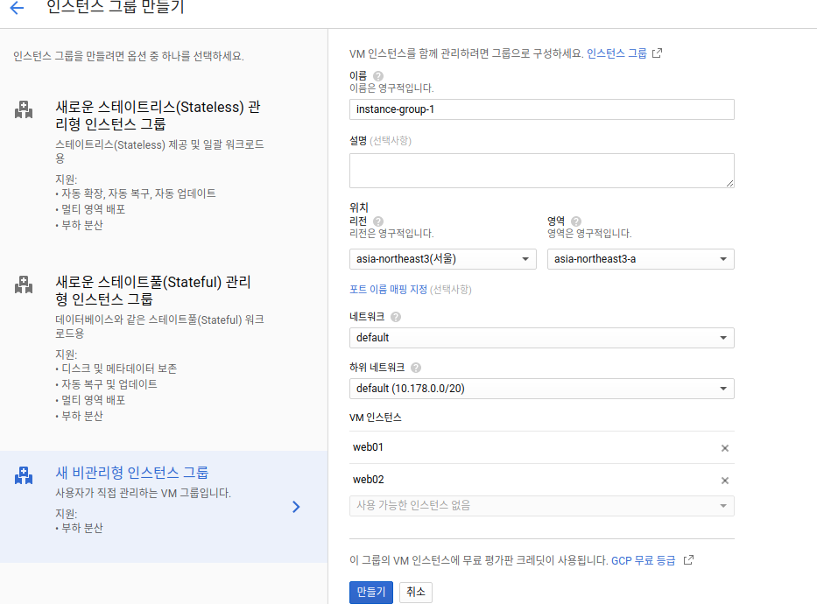Click the name field containing instance-group-1
The image size is (817, 604).
(542, 109)
